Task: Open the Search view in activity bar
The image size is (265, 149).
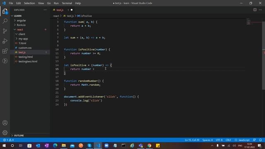Action: [5, 21]
